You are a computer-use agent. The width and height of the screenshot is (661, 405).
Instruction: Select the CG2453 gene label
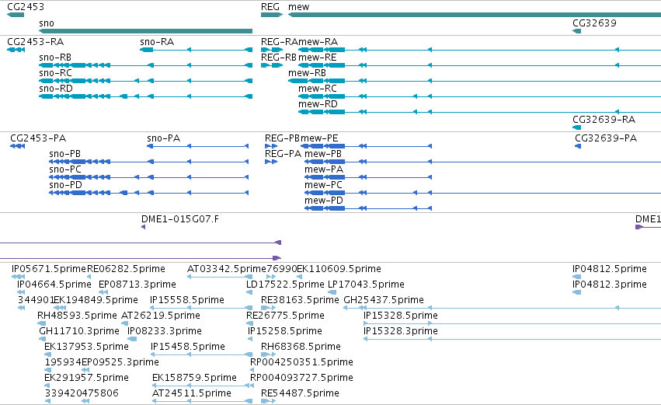click(x=26, y=7)
